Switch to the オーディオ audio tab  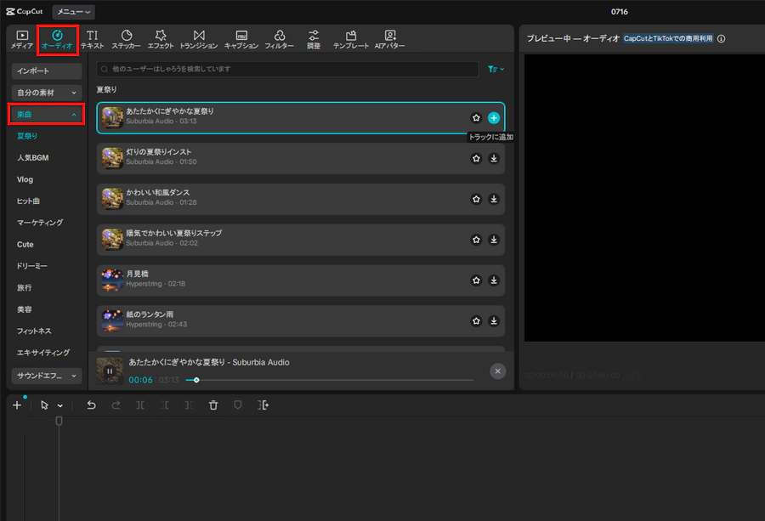pos(58,39)
